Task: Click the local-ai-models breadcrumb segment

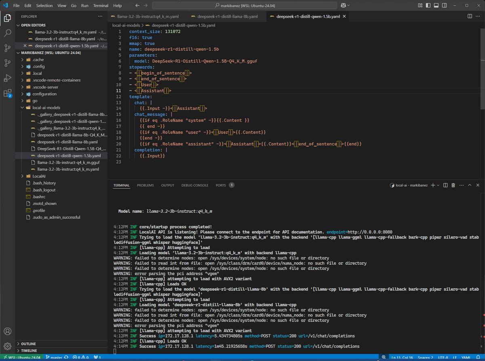Action: pyautogui.click(x=126, y=25)
